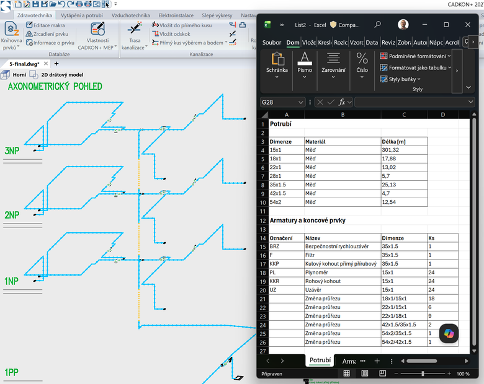The image size is (484, 384).
Task: Open Soubor menu in Excel
Action: pyautogui.click(x=272, y=43)
